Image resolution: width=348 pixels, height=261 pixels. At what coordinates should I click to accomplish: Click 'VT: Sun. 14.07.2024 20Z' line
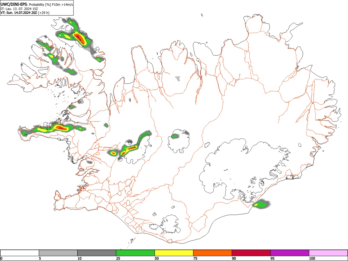(x=19, y=13)
